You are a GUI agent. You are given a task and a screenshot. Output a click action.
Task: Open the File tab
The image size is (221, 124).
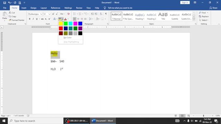point(4,8)
